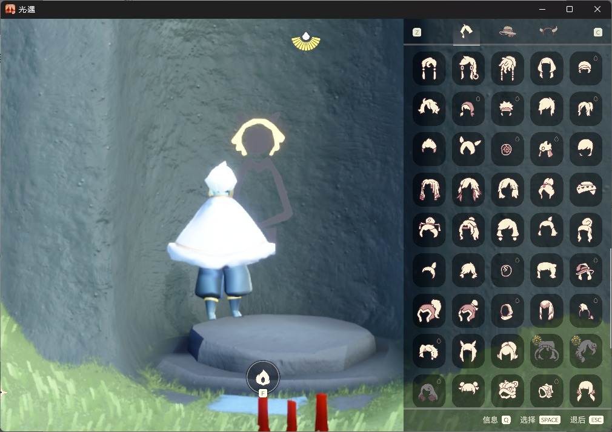Pick the spiky hair with headband icon

pyautogui.click(x=507, y=108)
